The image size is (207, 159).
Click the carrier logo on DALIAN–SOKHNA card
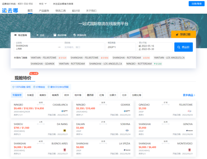127,131
